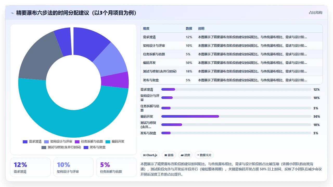Click the 18% value in the table
The image size is (333, 187).
pyautogui.click(x=189, y=71)
